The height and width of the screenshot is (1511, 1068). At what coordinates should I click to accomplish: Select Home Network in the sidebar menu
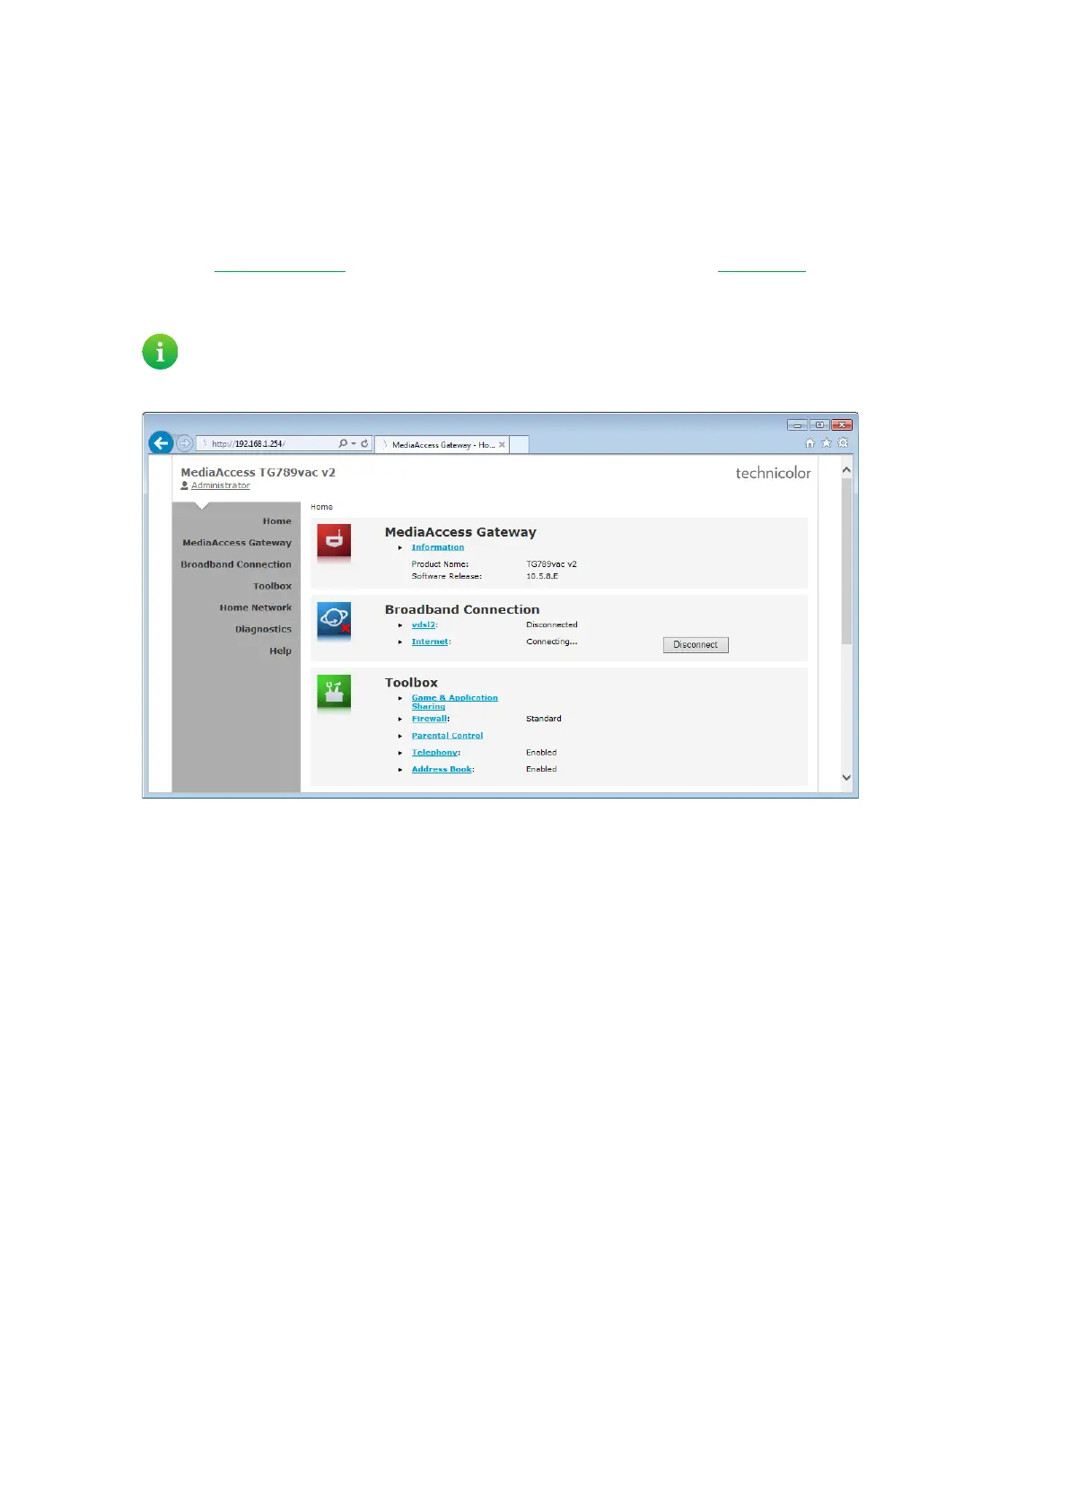256,607
